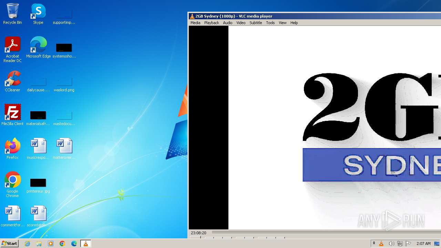Open VLC View menu

click(283, 23)
